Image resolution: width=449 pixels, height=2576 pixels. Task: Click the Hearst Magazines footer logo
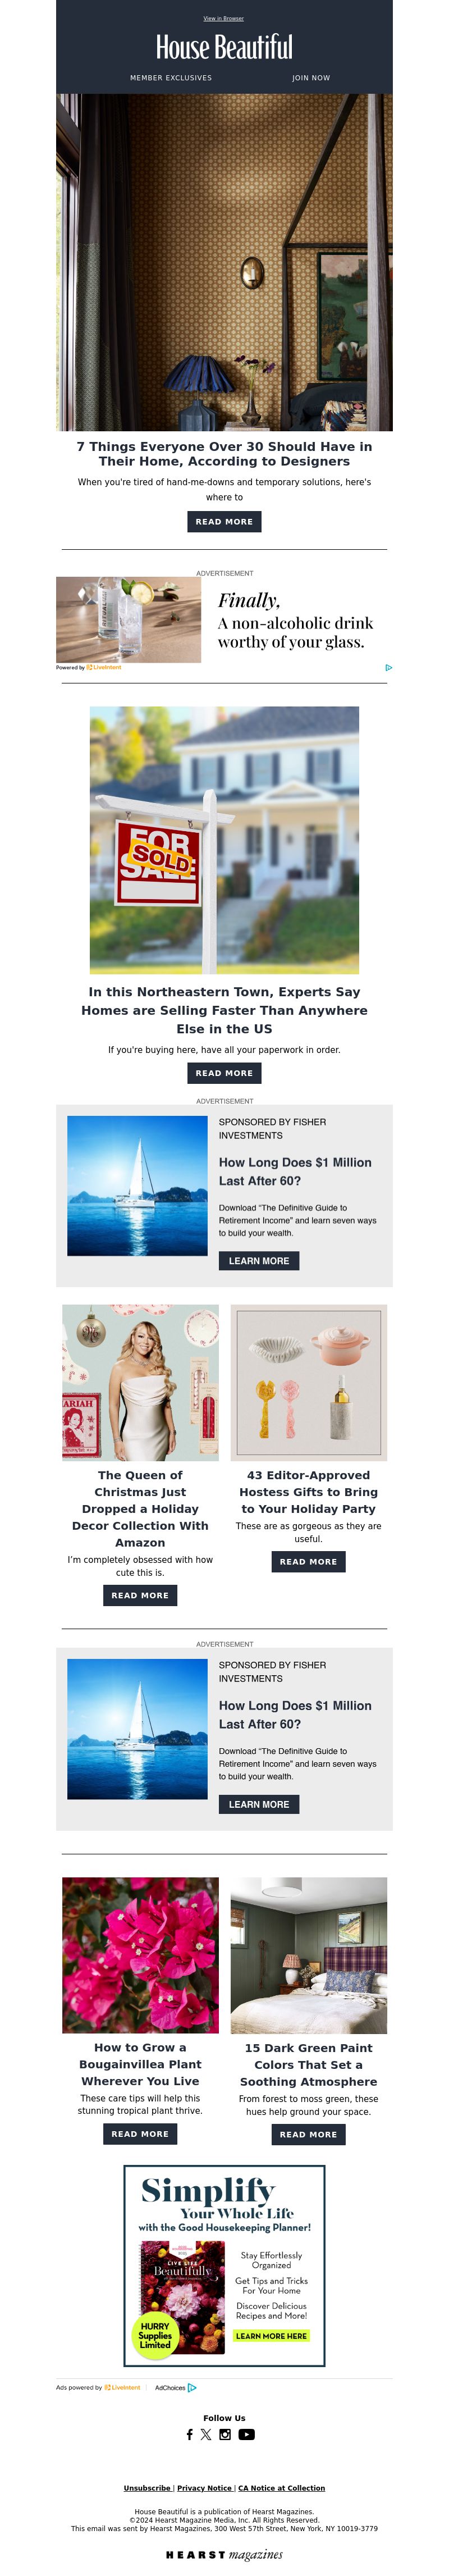pos(224,2554)
